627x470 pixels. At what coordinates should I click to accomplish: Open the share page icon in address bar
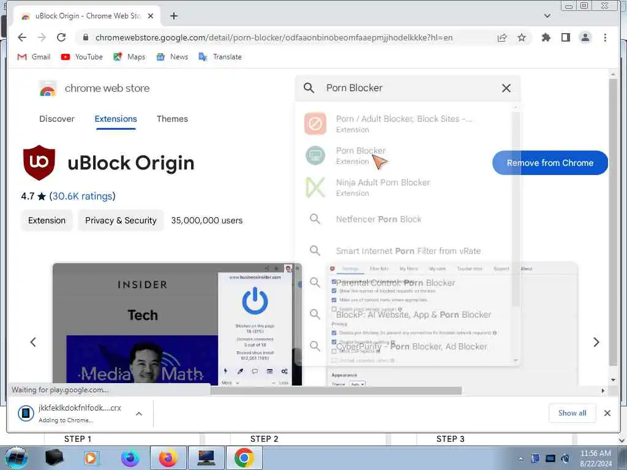[x=502, y=37]
